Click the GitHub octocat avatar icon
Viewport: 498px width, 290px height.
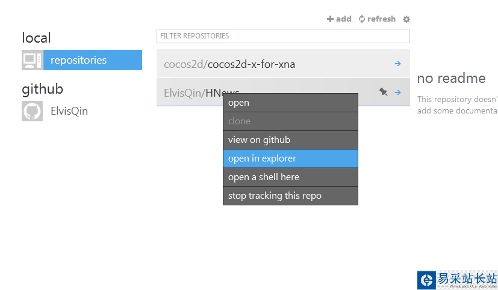[32, 111]
